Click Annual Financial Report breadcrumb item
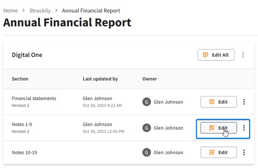The width and height of the screenshot is (258, 168). [x=91, y=11]
